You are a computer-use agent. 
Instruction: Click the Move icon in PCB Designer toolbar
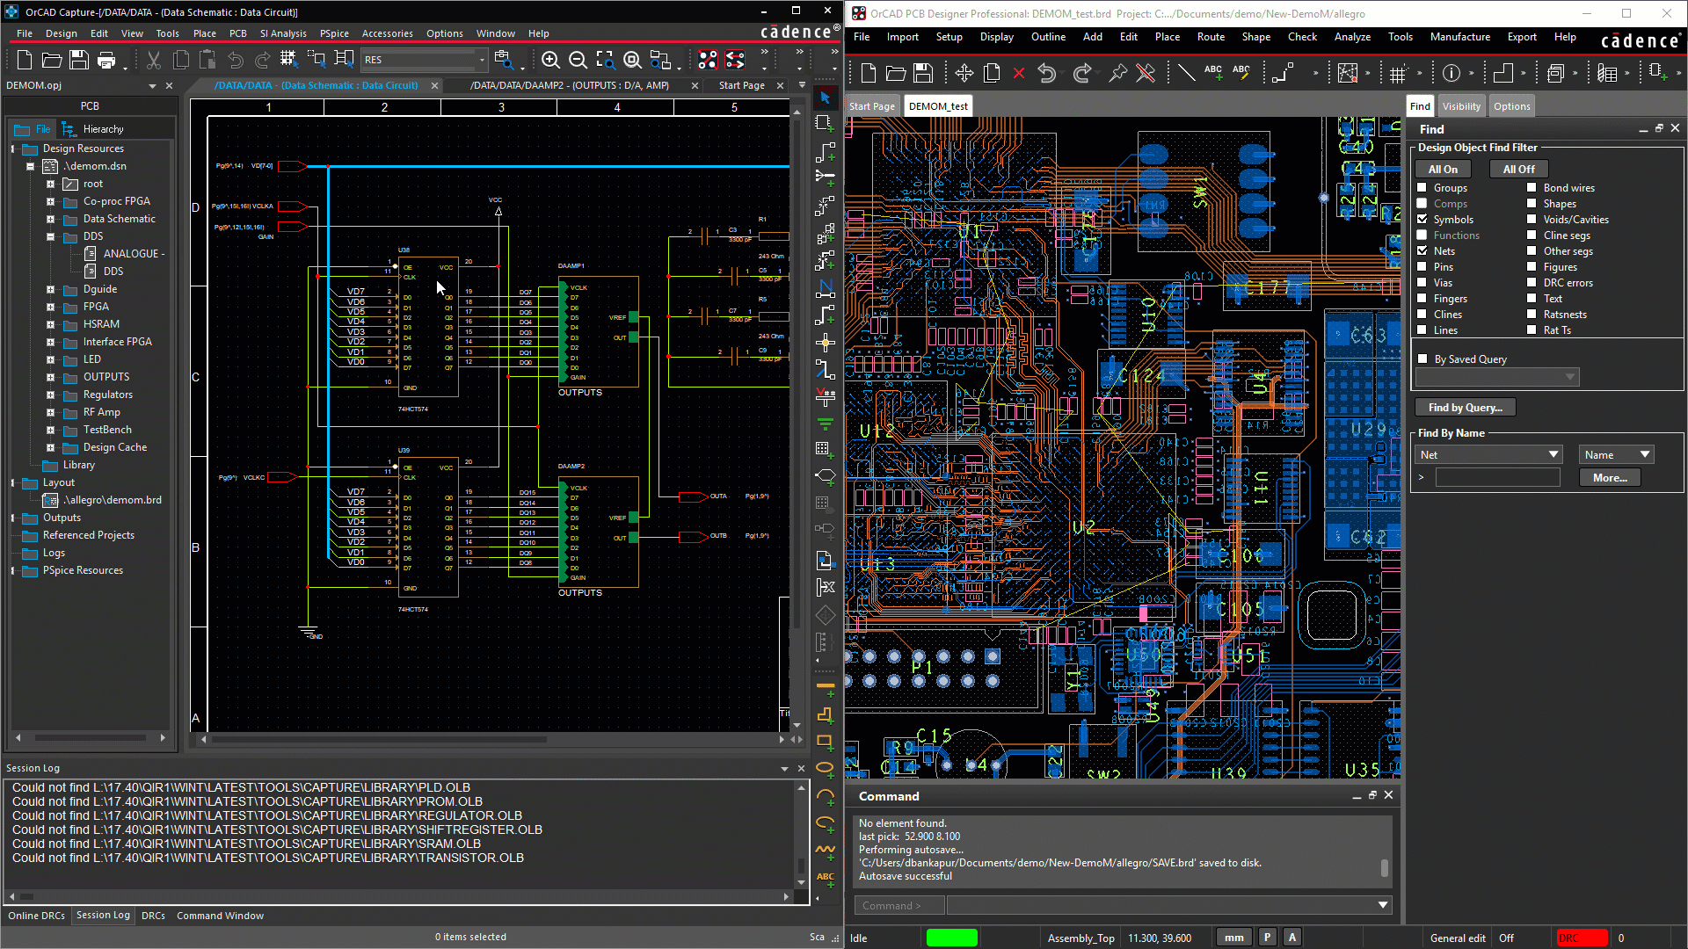(964, 73)
